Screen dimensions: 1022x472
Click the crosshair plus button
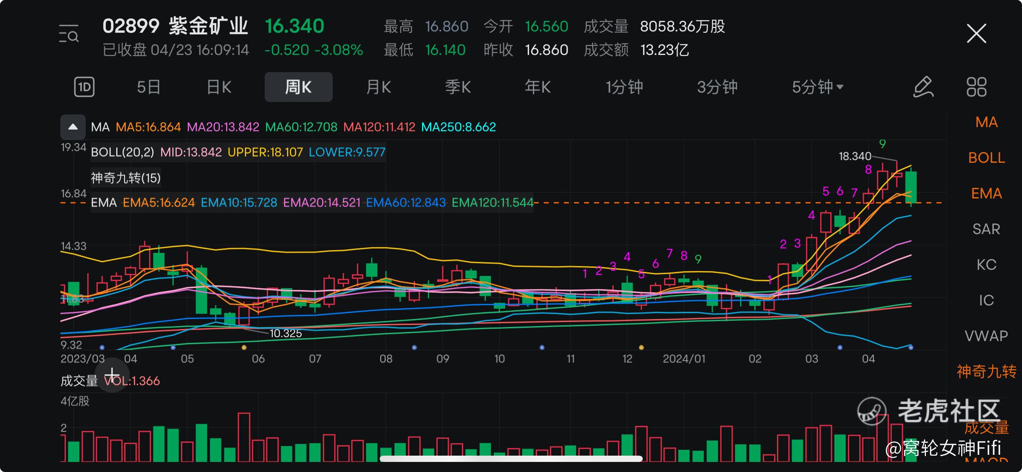coord(112,375)
